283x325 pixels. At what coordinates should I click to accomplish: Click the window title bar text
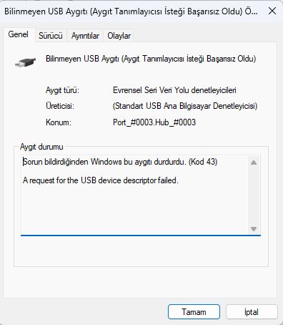[x=131, y=11]
